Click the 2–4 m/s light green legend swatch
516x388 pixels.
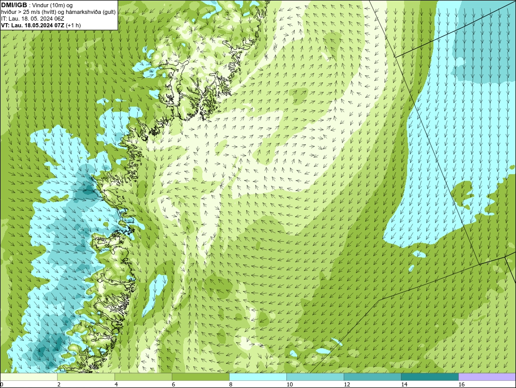[86, 377]
